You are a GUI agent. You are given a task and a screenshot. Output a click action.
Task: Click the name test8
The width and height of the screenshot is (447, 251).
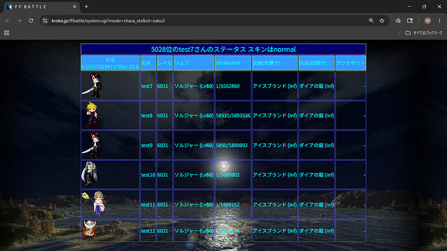pos(147,115)
